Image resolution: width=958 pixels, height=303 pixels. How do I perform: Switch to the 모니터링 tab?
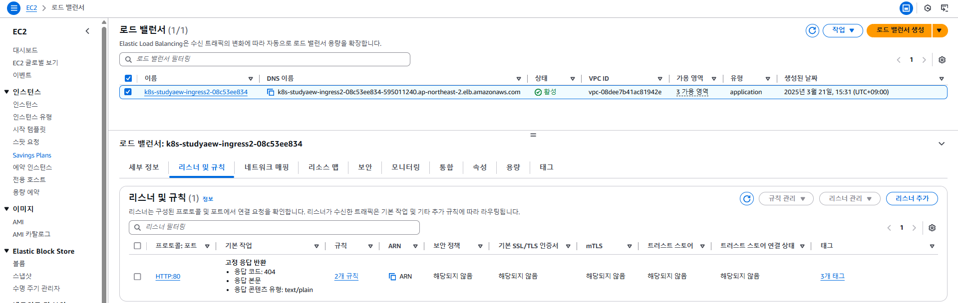pyautogui.click(x=406, y=167)
